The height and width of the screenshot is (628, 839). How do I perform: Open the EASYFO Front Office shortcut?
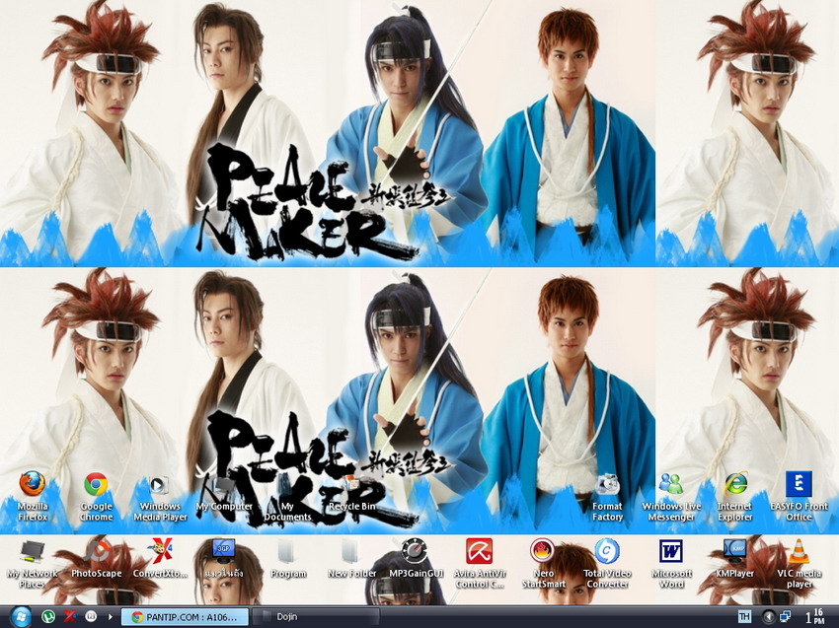click(x=799, y=497)
